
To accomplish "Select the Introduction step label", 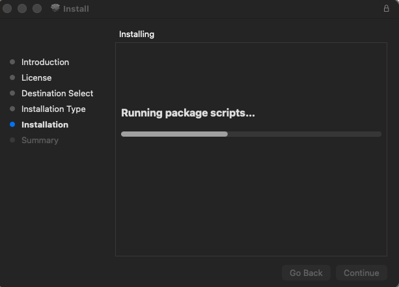I will coord(45,62).
